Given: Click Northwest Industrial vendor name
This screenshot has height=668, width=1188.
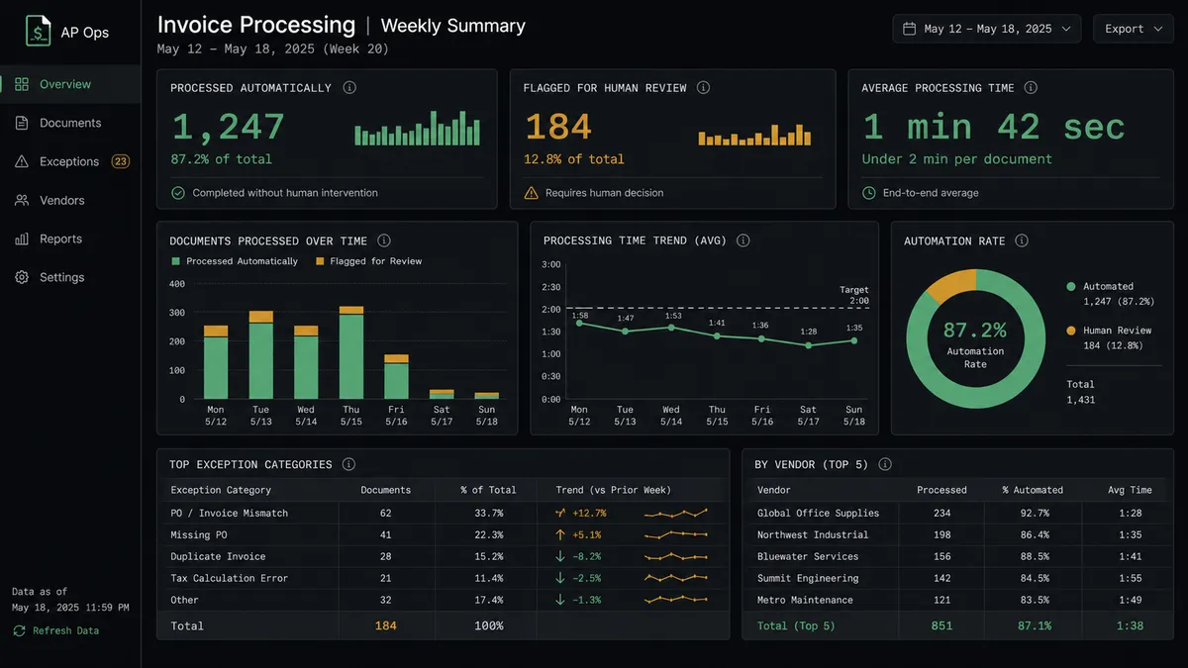Looking at the screenshot, I should (x=813, y=534).
